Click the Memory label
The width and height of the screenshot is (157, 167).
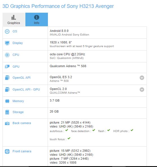[18, 101]
